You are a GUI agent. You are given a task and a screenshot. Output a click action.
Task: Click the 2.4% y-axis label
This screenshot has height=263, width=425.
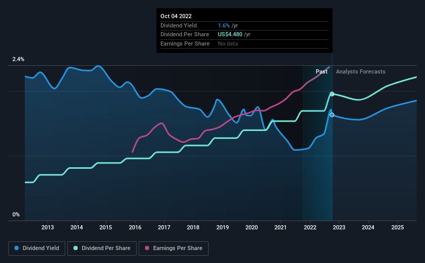[18, 60]
